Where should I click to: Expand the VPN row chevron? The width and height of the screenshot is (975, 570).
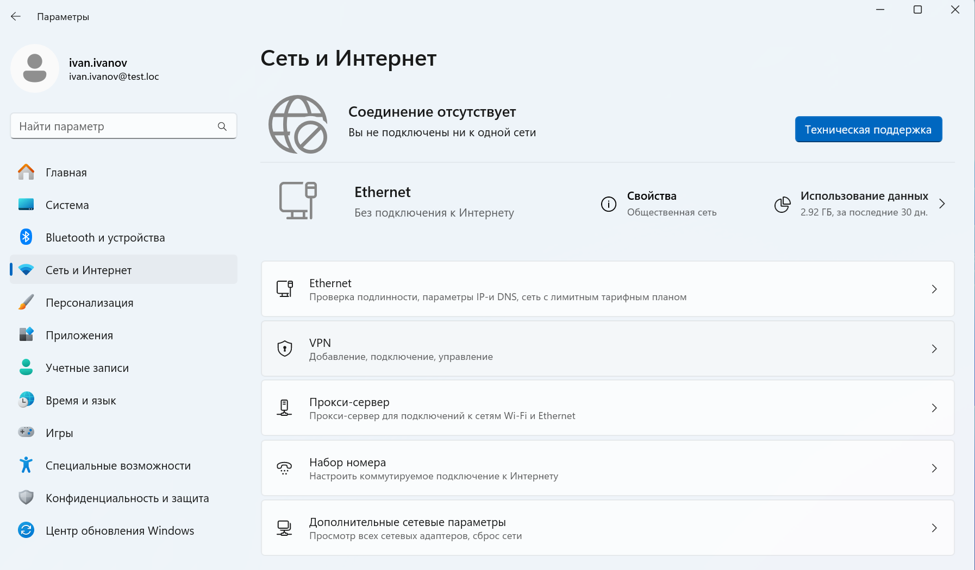click(934, 349)
